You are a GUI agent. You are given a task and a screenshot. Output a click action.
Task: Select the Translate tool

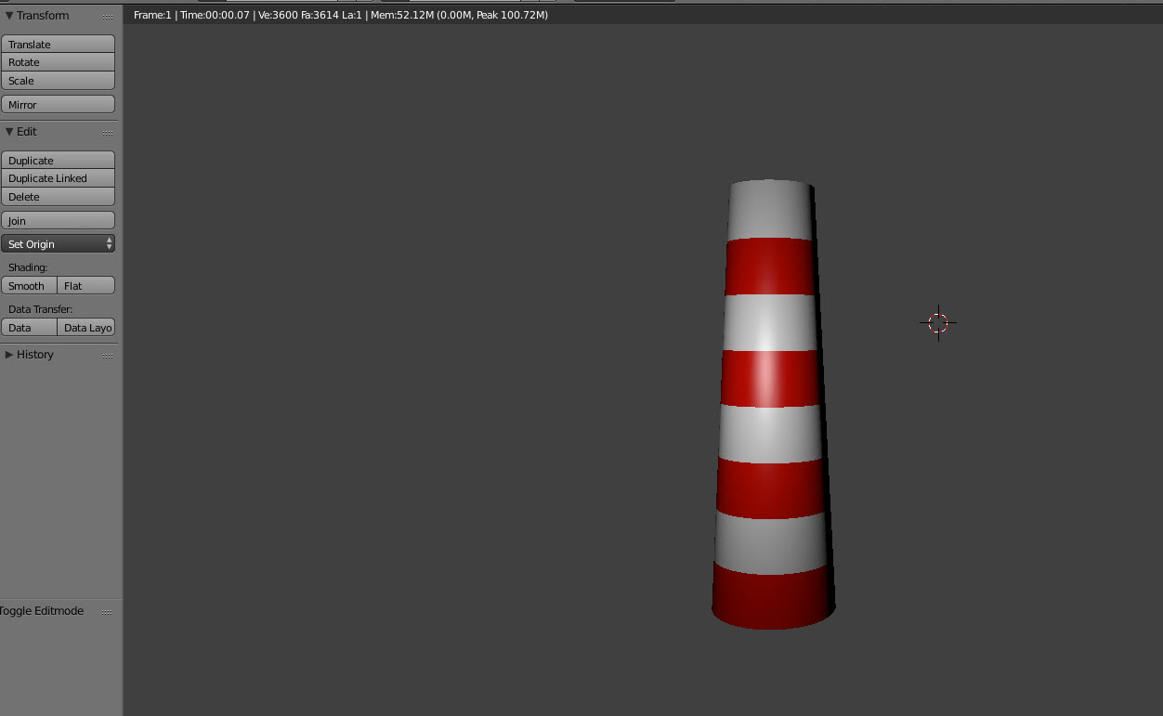point(58,44)
